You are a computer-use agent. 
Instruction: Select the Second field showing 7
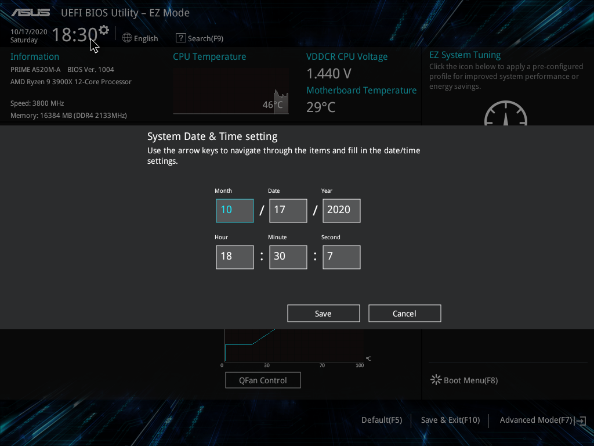pyautogui.click(x=342, y=257)
